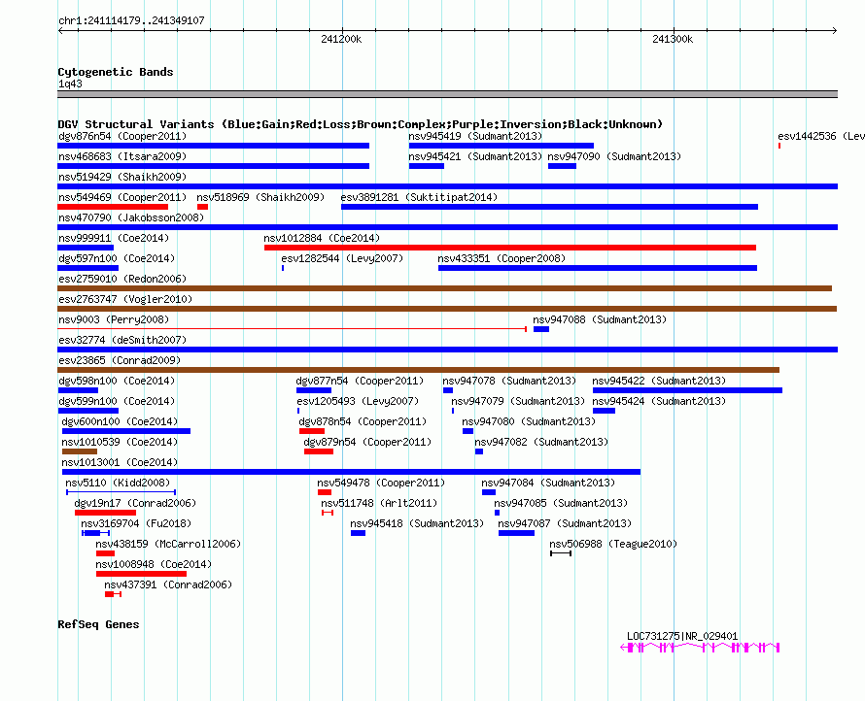Click the dgv876n54 (Cooper2011) variant label
The height and width of the screenshot is (701, 865).
click(122, 136)
